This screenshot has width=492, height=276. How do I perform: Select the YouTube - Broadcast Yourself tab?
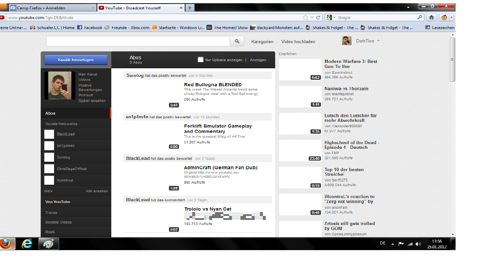point(140,8)
